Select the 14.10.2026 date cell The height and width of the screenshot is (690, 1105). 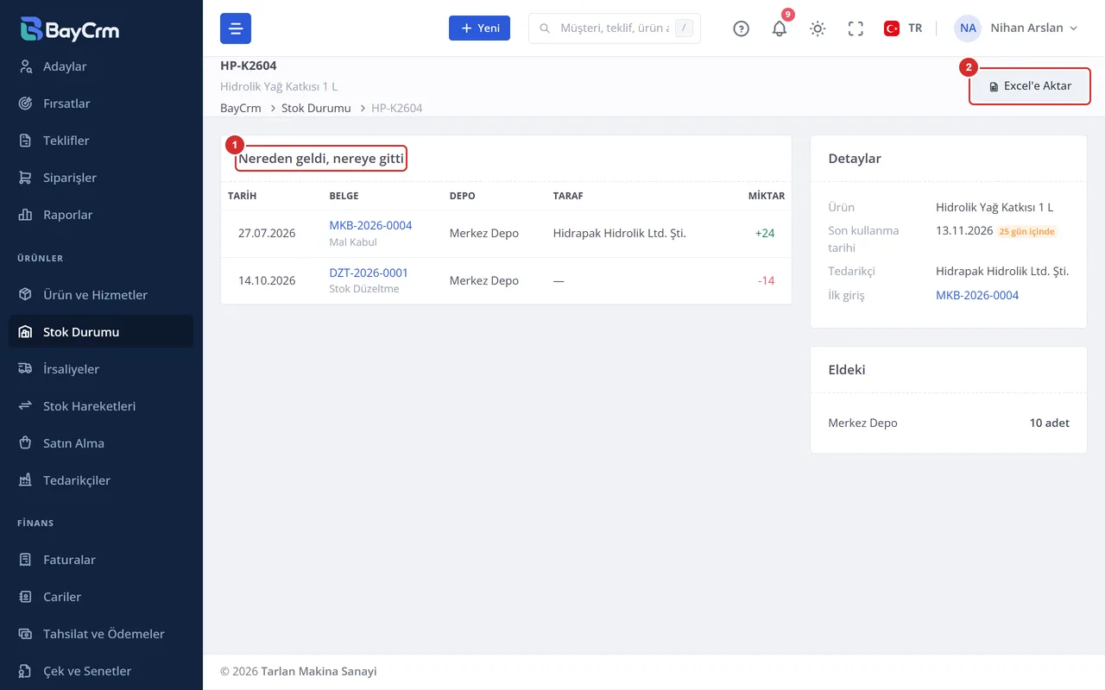point(267,280)
